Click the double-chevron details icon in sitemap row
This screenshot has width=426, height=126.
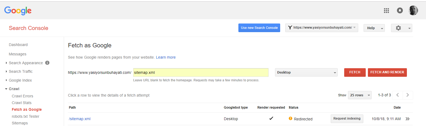pos(407,119)
